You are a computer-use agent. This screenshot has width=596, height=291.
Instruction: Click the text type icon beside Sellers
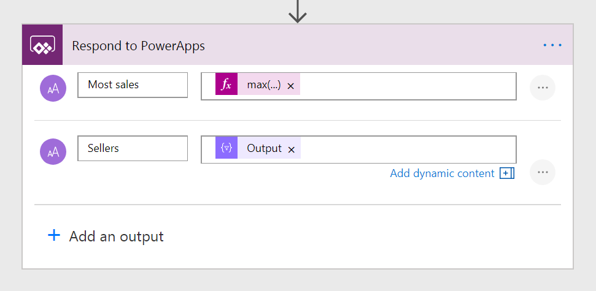click(53, 152)
